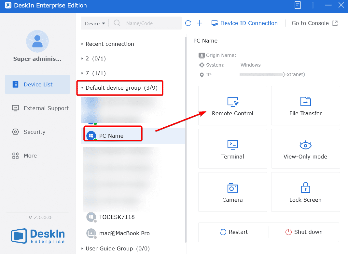Click the DeskIn Enterprise logo at bottom left
Image resolution: width=348 pixels, height=254 pixels.
click(x=37, y=236)
